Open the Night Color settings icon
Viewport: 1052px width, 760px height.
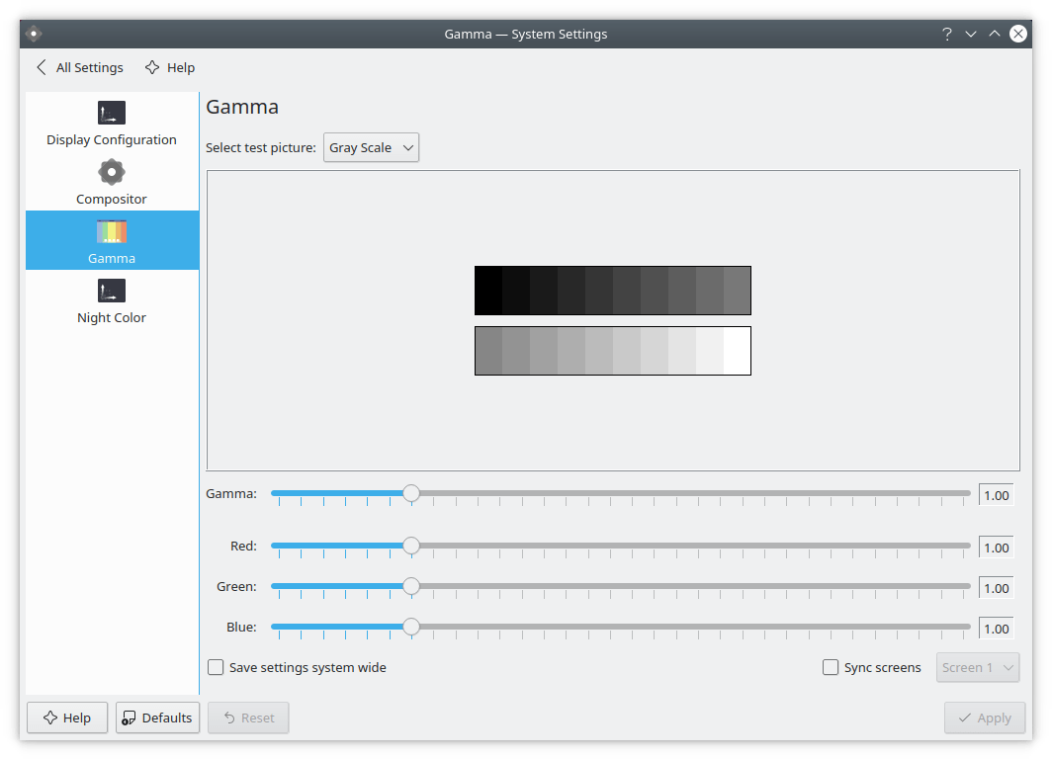tap(111, 291)
